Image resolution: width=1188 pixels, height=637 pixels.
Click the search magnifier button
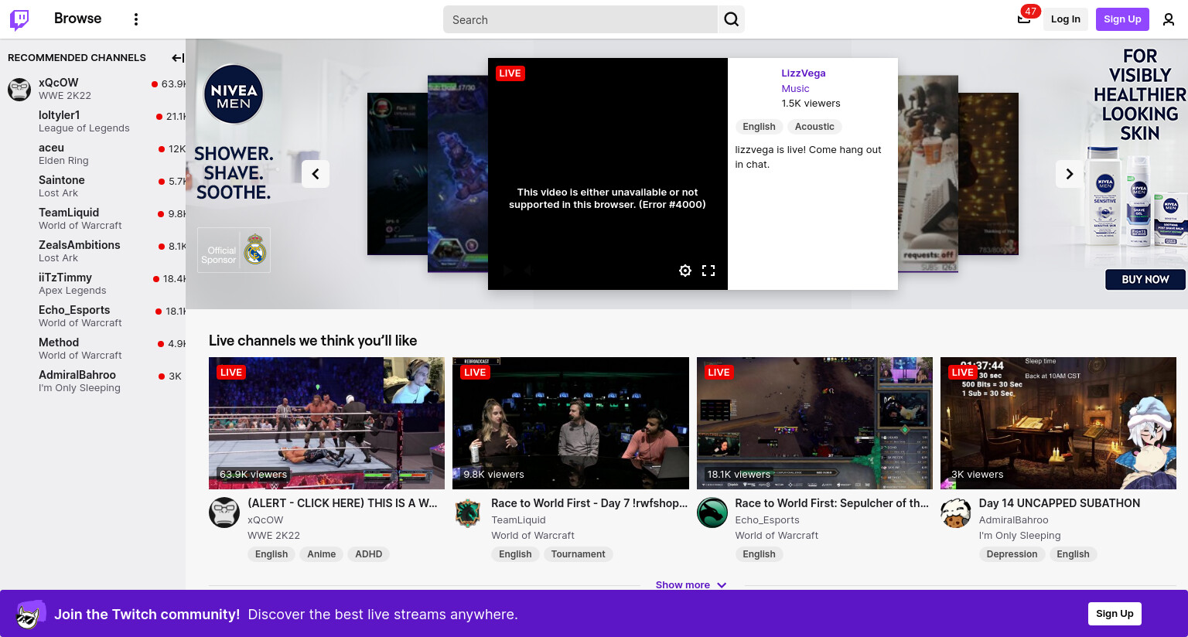[732, 19]
